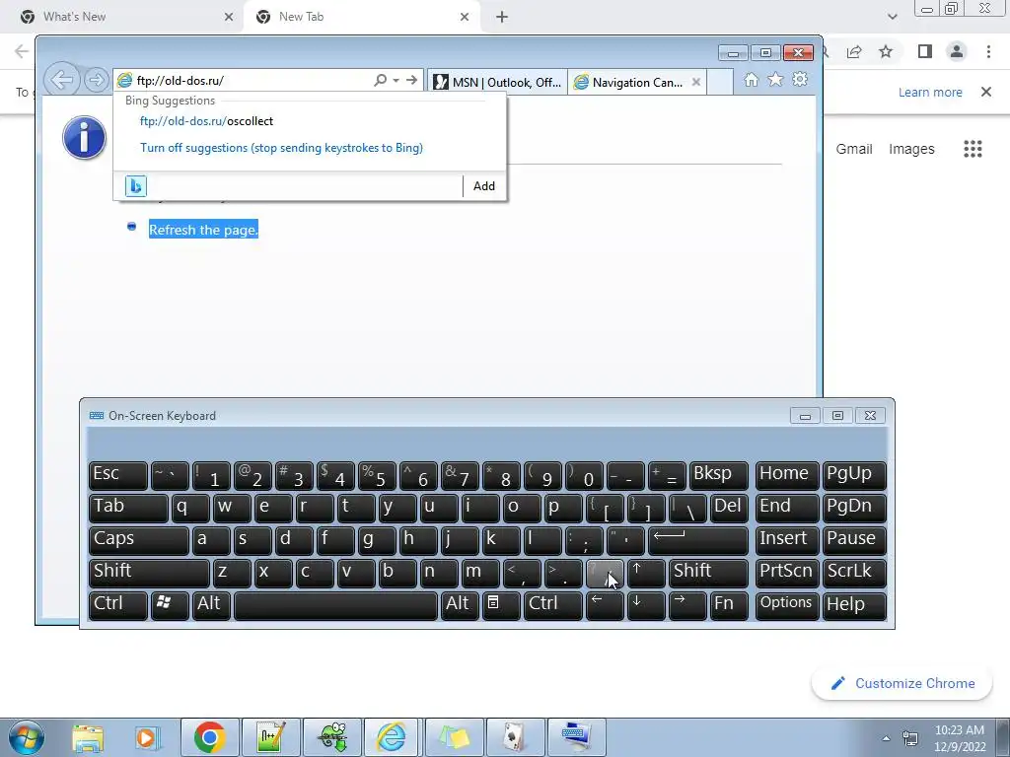The width and height of the screenshot is (1010, 757).
Task: Open the IE address bar dropdown arrow
Action: (397, 81)
